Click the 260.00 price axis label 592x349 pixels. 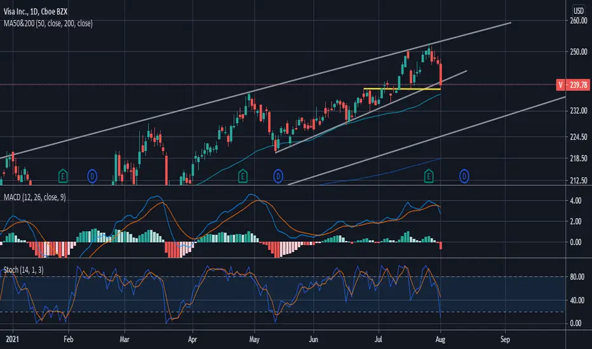click(579, 21)
